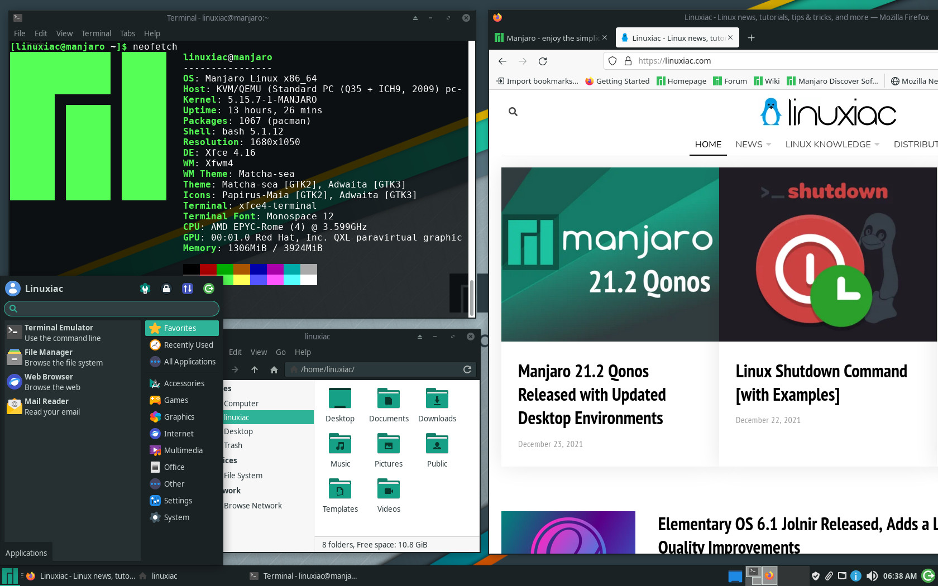Click green logout icon at panel right end
The height and width of the screenshot is (586, 938).
tap(929, 576)
